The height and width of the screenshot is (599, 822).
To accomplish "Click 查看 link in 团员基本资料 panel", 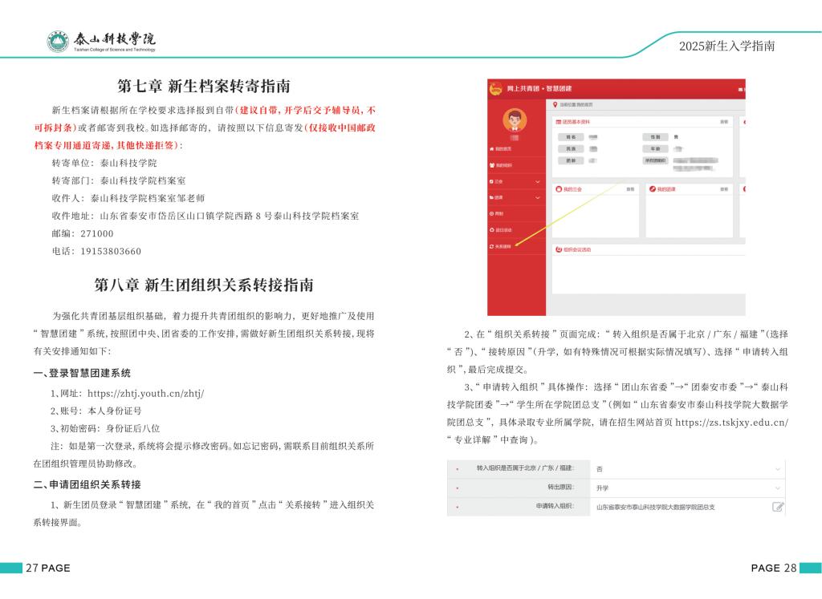I will 723,122.
